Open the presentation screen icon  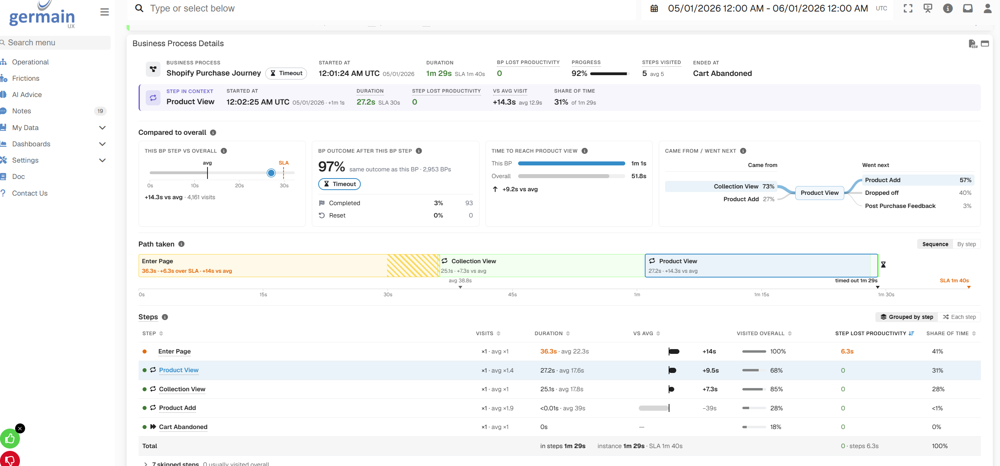point(928,8)
